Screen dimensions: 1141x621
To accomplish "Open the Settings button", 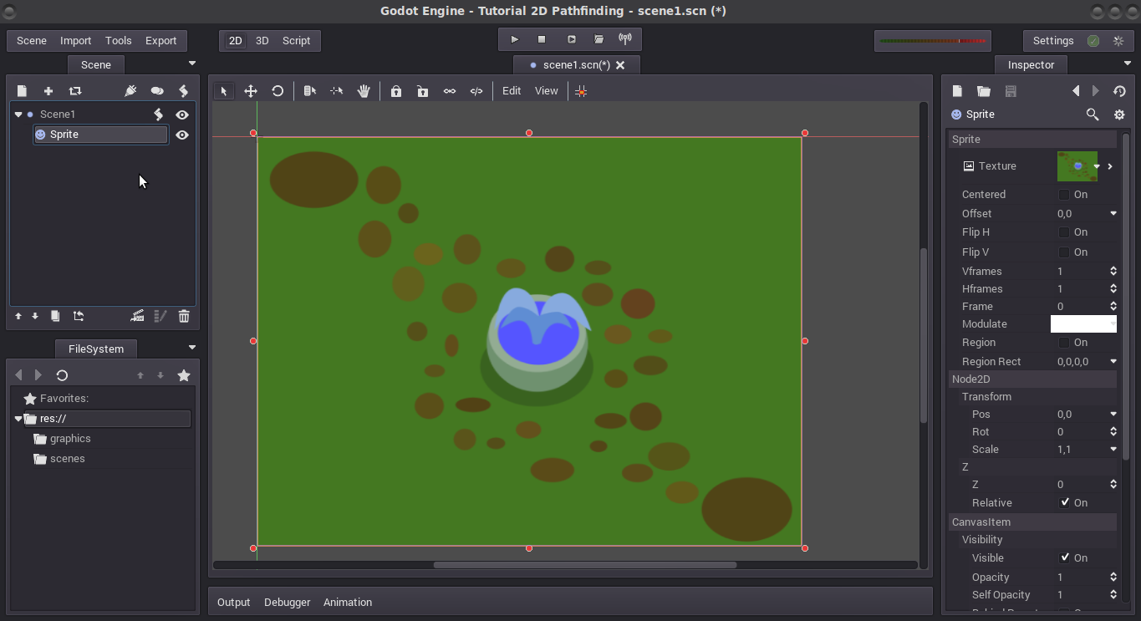I will click(x=1053, y=40).
